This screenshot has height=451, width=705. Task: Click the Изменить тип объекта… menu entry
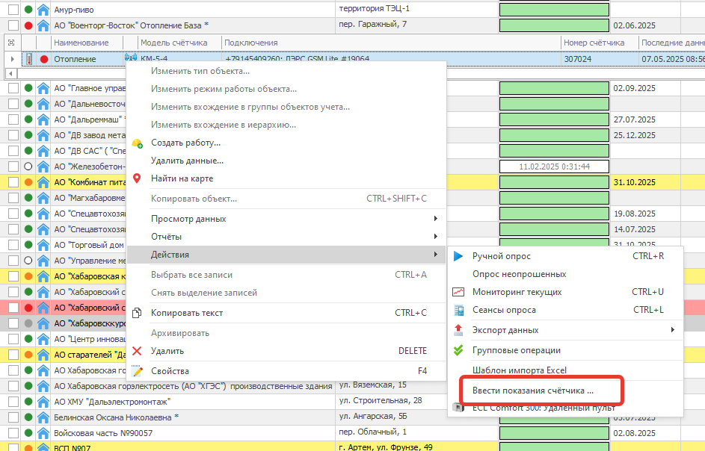200,71
